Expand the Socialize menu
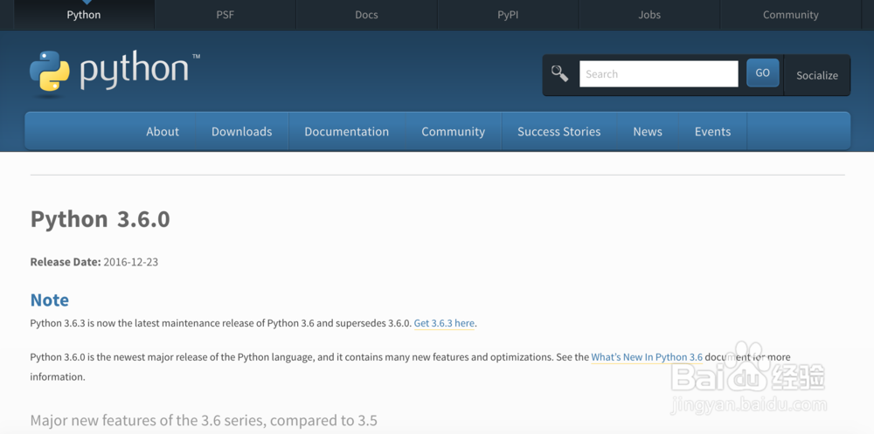874x434 pixels. pyautogui.click(x=817, y=75)
